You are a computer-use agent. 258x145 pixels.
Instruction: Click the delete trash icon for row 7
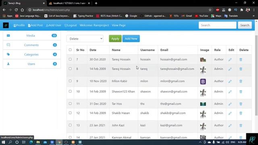[x=241, y=60]
